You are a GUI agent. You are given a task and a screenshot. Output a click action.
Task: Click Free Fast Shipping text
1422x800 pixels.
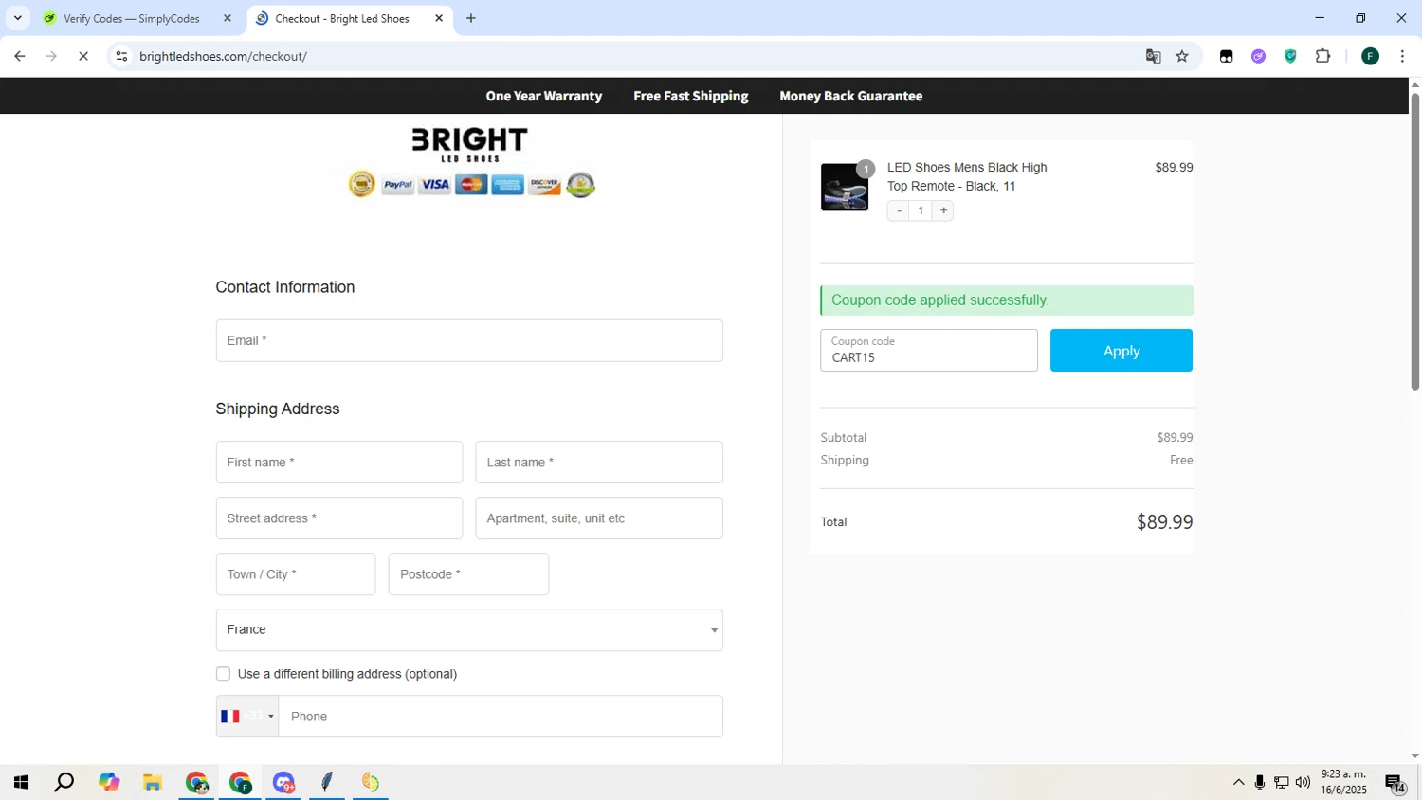pyautogui.click(x=691, y=96)
